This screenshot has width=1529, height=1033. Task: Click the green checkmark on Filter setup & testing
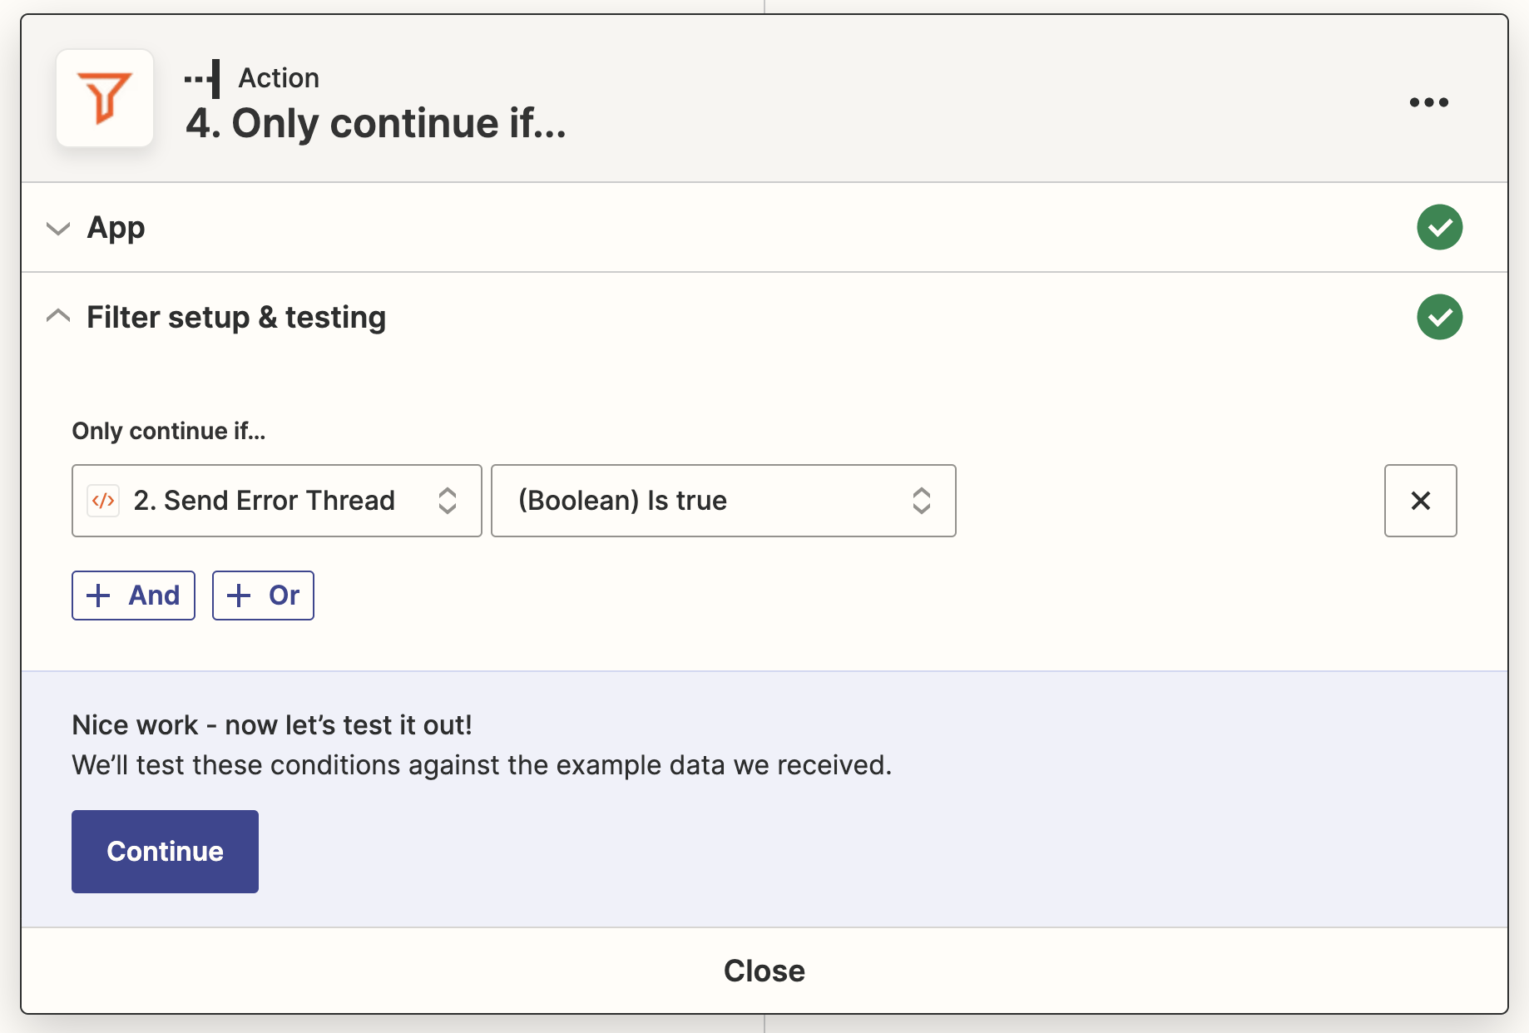coord(1440,317)
